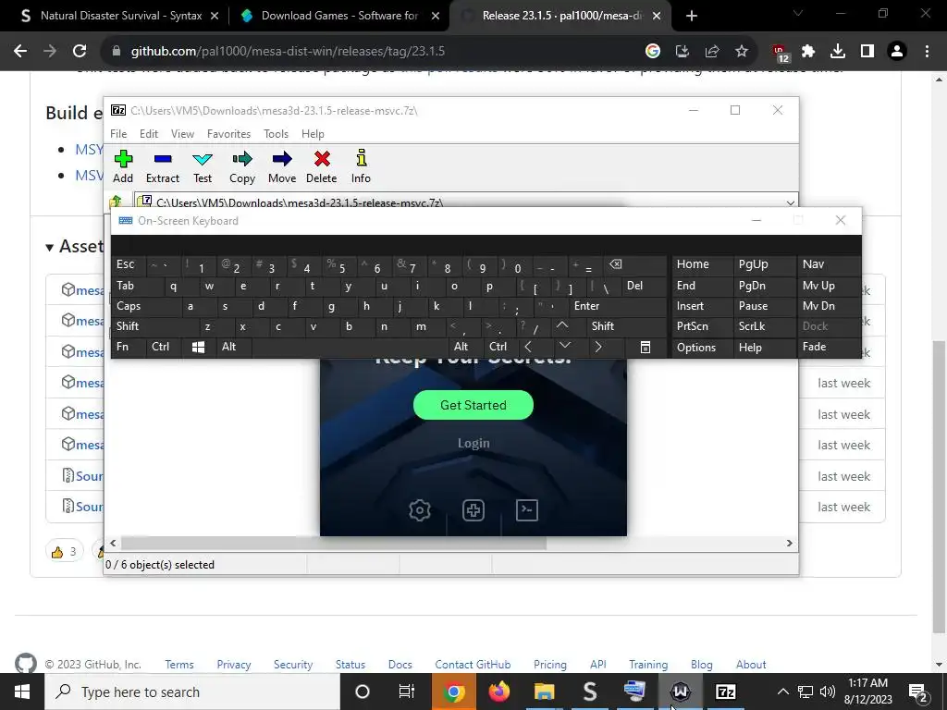Screen dimensions: 947x710
Task: Open Chrome three-dot menu
Action: [x=927, y=52]
